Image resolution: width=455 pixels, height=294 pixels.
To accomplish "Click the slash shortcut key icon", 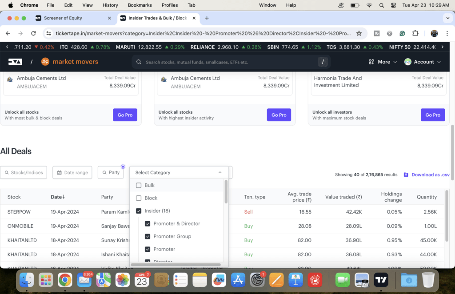I will pos(323,62).
